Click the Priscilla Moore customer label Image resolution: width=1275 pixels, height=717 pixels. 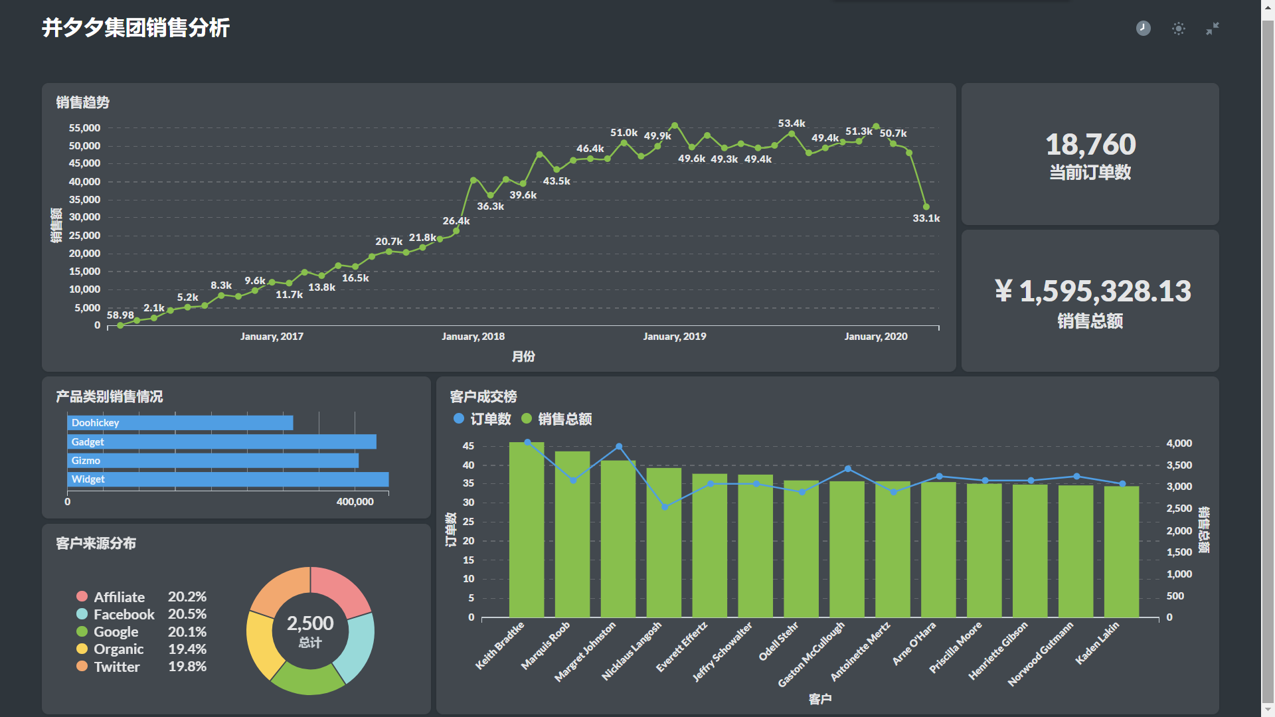(x=955, y=648)
